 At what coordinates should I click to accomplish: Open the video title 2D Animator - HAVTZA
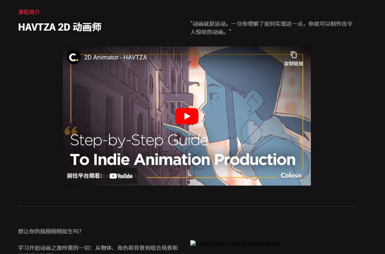pos(115,57)
